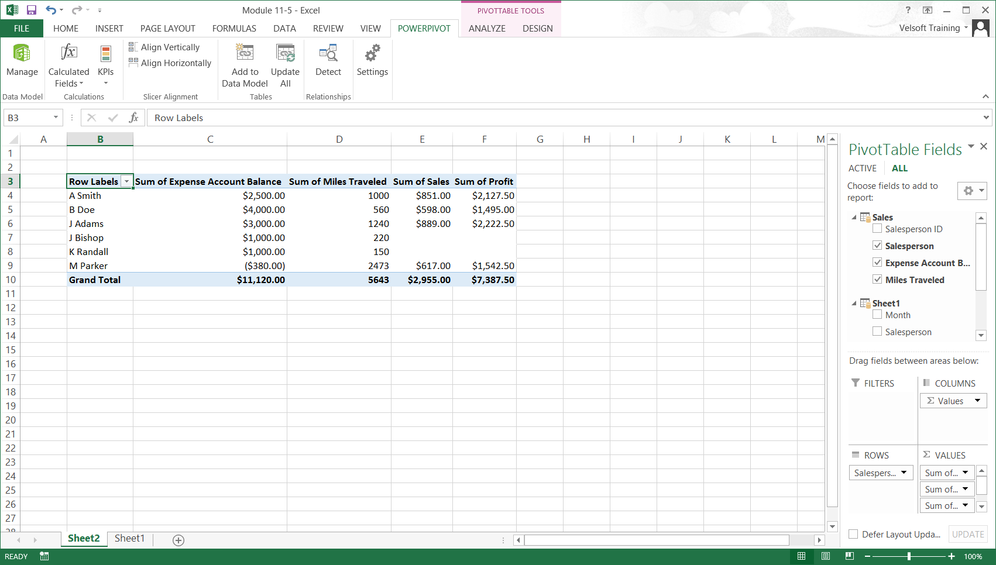Screen dimensions: 996x565
Task: Open the Manage Data Model window
Action: 22,61
